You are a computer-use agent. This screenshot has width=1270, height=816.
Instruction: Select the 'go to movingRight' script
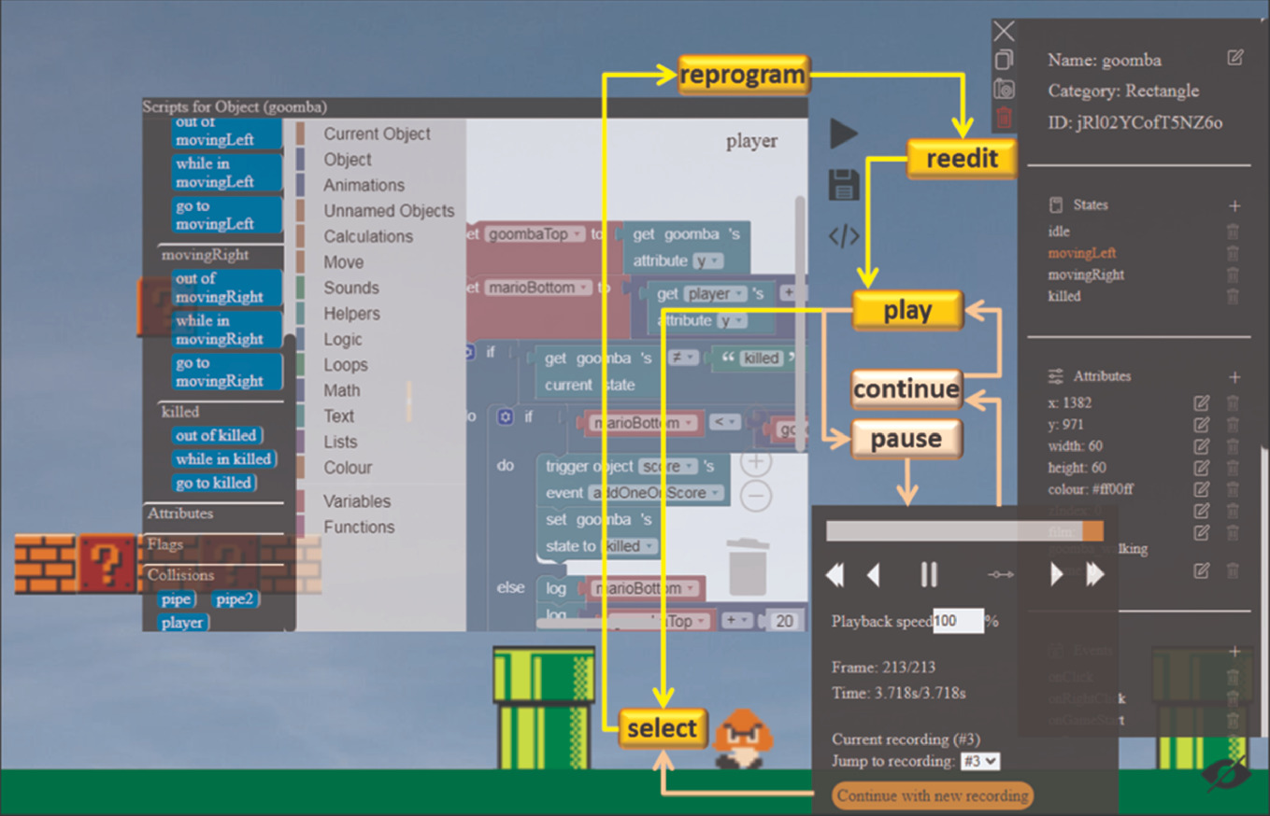[x=227, y=373]
